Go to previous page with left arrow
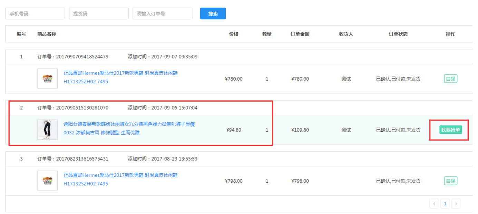478x214 pixels. click(434, 204)
